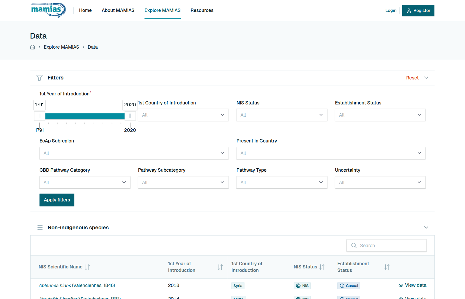Image resolution: width=465 pixels, height=299 pixels.
Task: Open the EcAp Subregion dropdown
Action: tap(134, 153)
